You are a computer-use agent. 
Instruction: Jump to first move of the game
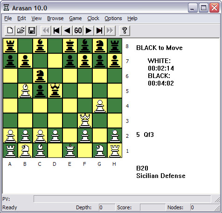click(x=56, y=30)
